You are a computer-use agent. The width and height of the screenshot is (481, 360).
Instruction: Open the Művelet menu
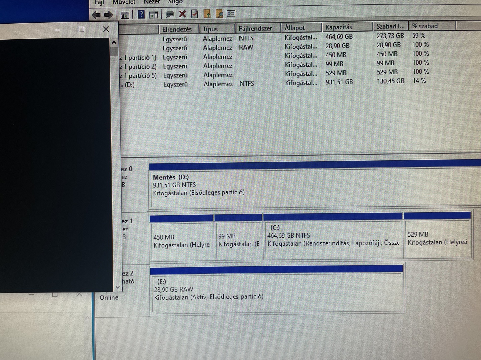coord(124,2)
